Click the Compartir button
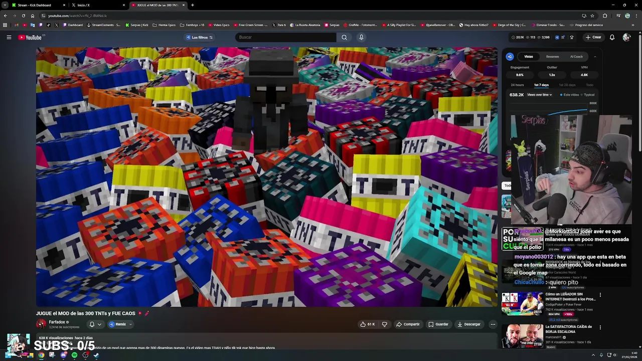 pyautogui.click(x=408, y=324)
